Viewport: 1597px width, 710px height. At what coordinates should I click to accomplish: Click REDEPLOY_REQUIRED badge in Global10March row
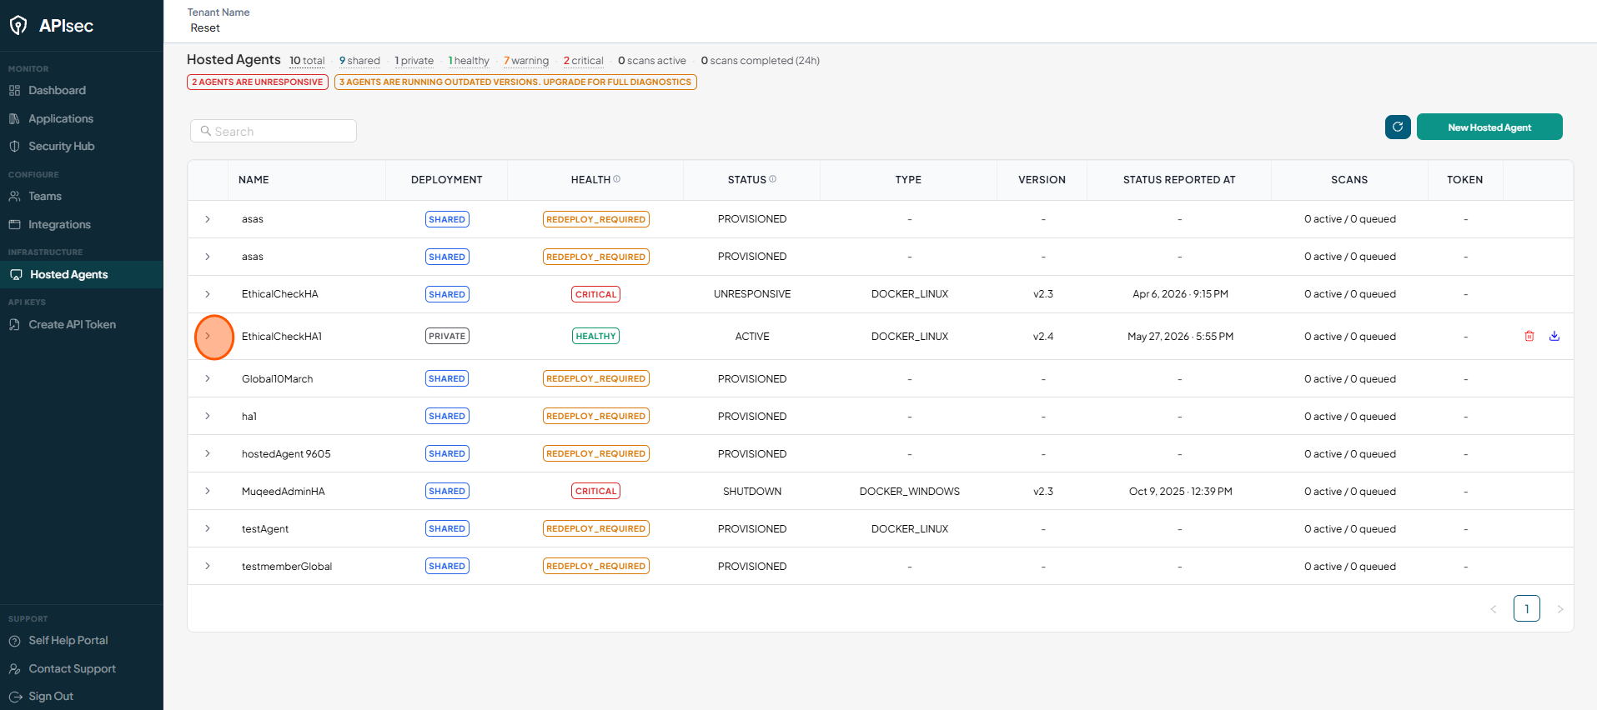click(x=596, y=378)
